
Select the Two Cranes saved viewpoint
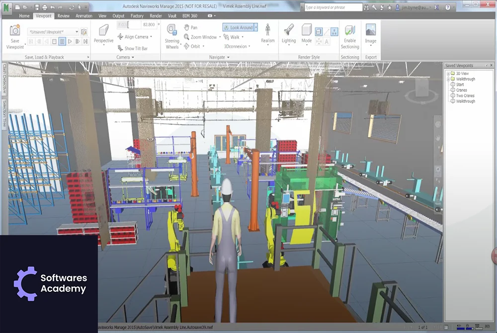(463, 96)
